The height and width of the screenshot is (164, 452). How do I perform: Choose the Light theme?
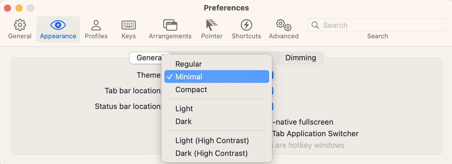184,109
